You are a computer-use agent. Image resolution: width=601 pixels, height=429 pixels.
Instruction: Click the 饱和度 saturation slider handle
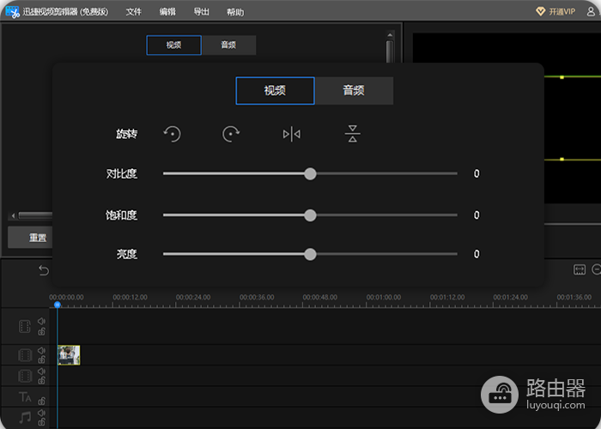(x=310, y=215)
